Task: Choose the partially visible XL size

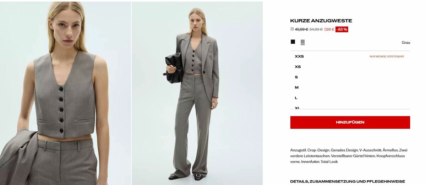Action: 350,107
